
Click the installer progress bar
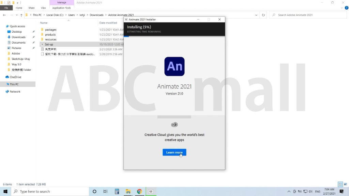tap(174, 36)
